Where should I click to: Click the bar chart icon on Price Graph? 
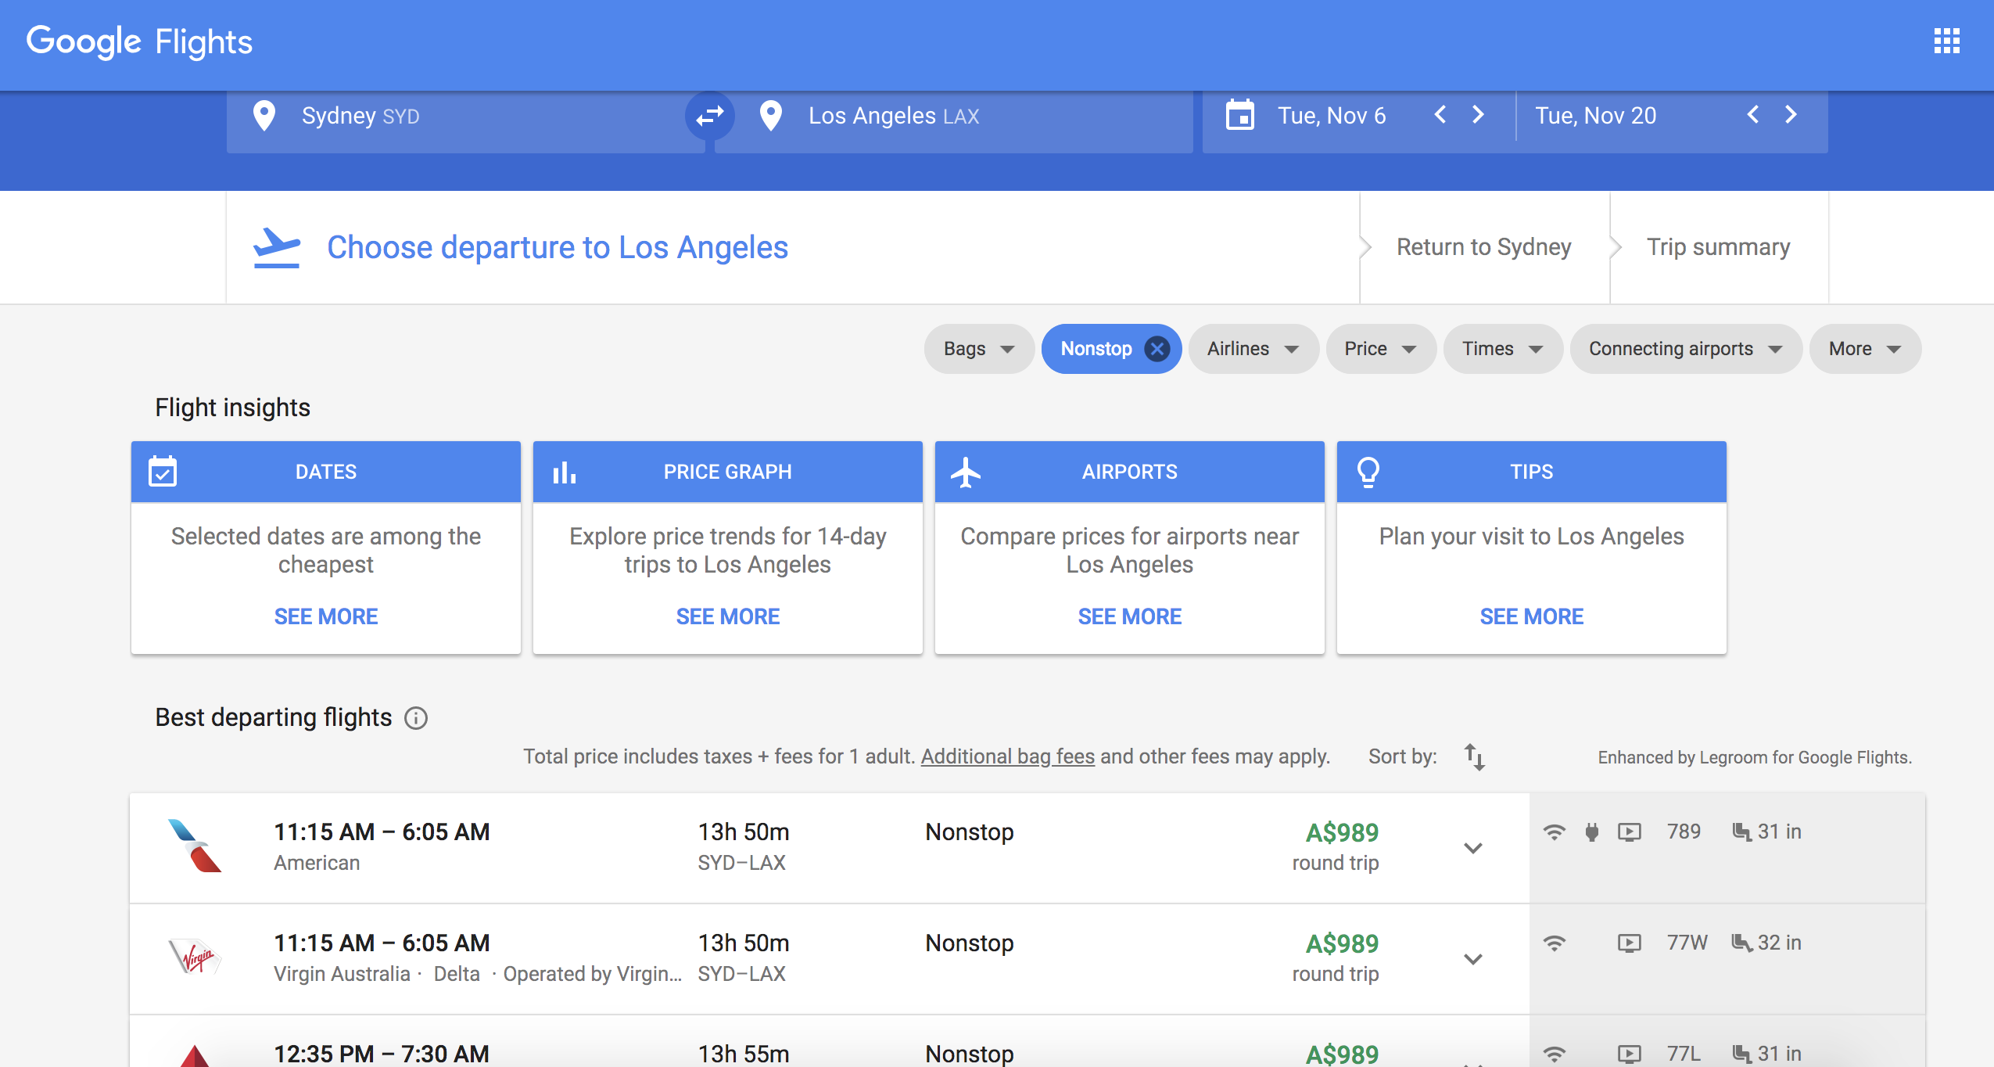[x=564, y=472]
